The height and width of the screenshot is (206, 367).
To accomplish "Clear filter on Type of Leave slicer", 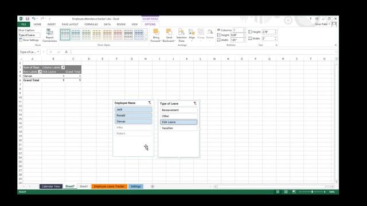I will pyautogui.click(x=195, y=103).
